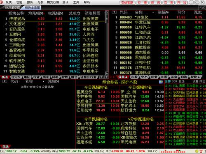Click the red 资讯 button at top right

(x=155, y=2)
